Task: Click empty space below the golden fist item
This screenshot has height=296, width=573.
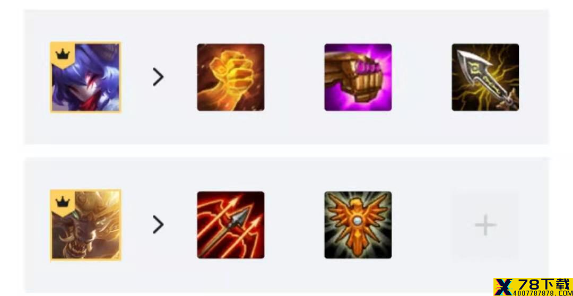Action: pyautogui.click(x=231, y=128)
